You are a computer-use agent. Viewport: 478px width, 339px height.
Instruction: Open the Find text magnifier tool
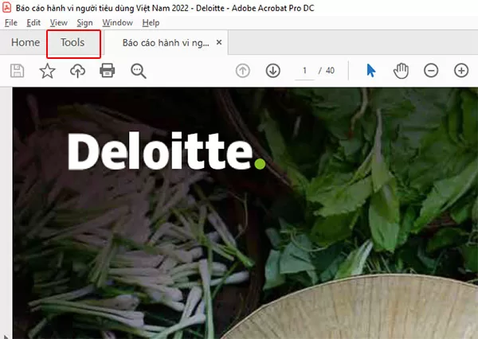click(x=139, y=71)
